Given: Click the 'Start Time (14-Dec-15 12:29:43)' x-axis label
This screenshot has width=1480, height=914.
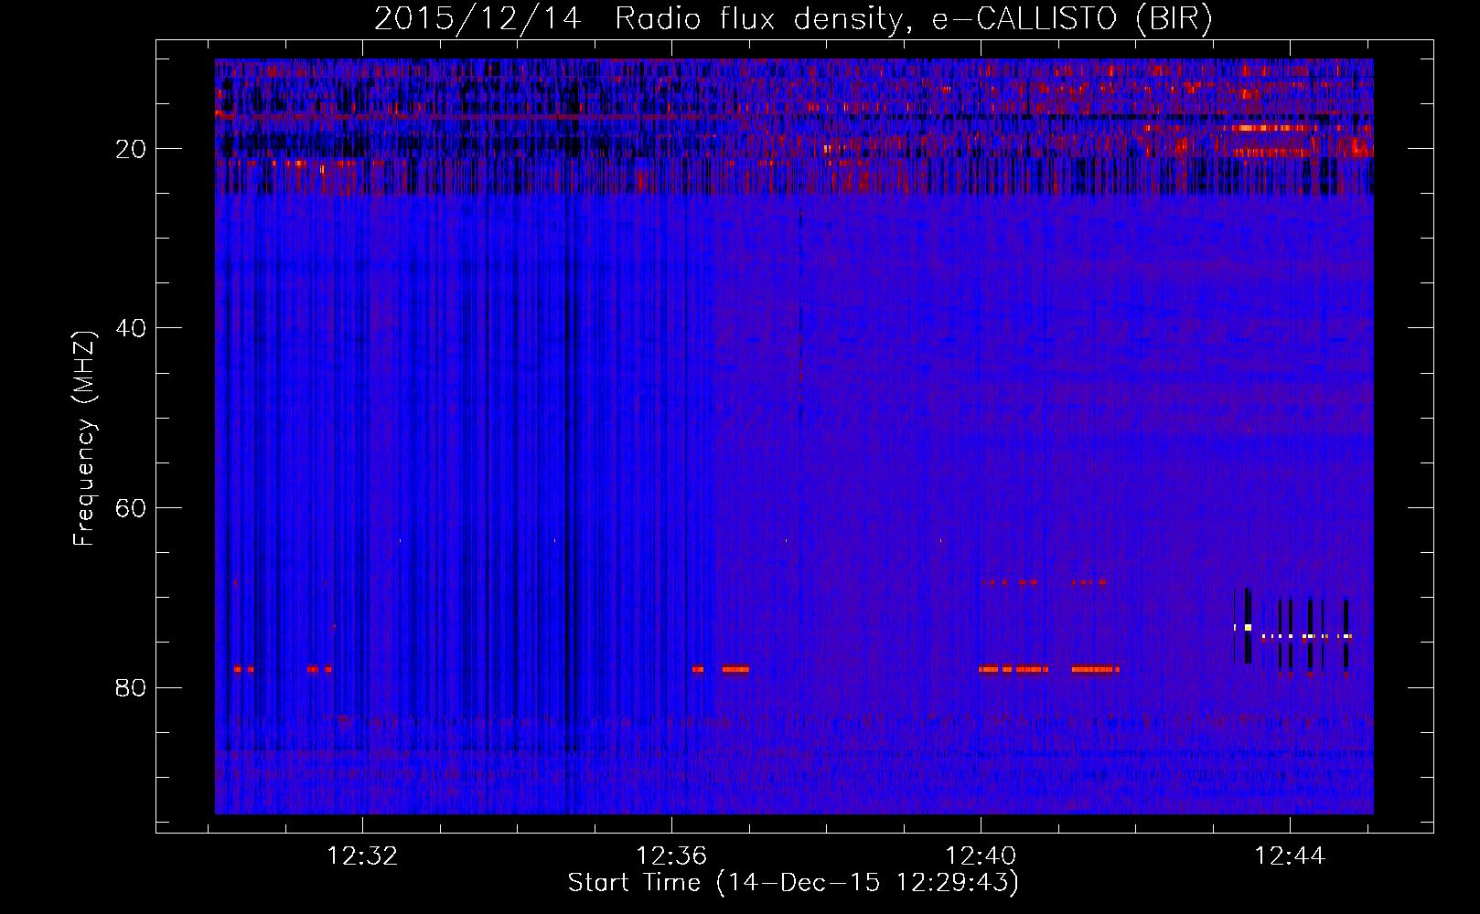Looking at the screenshot, I should 793,883.
